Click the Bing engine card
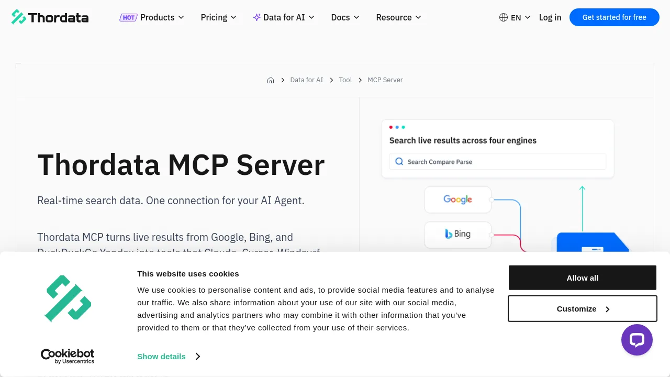 pos(458,235)
